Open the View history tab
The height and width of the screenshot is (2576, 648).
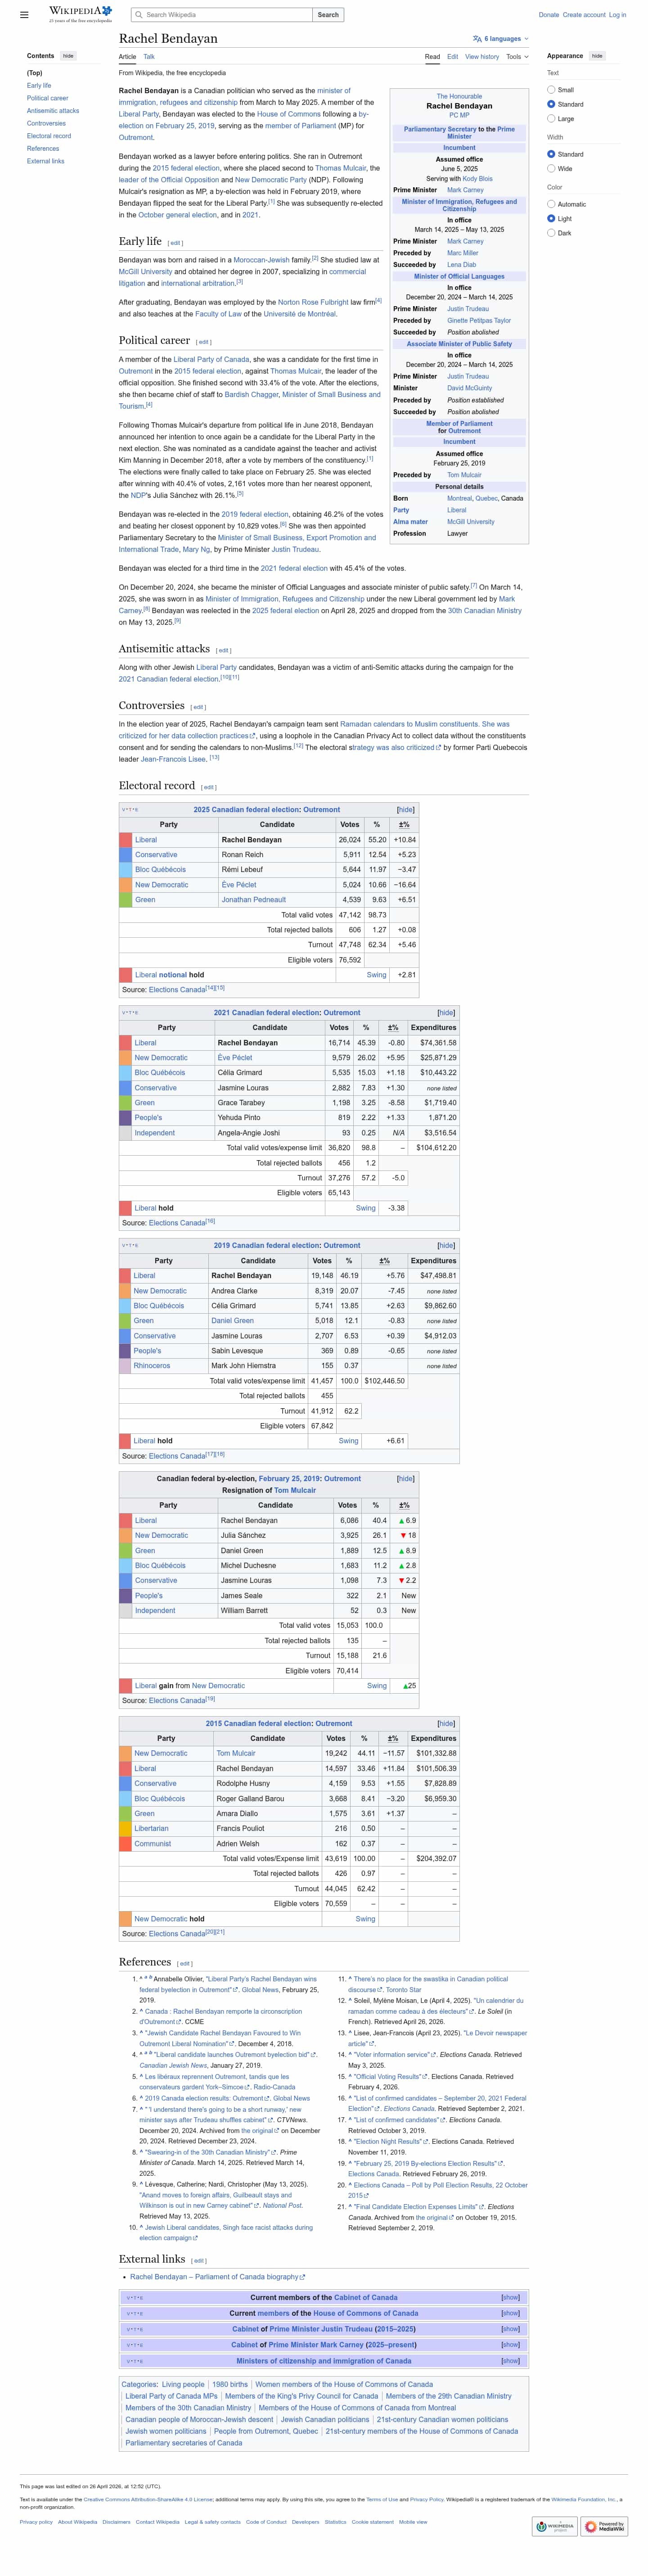pyautogui.click(x=482, y=57)
